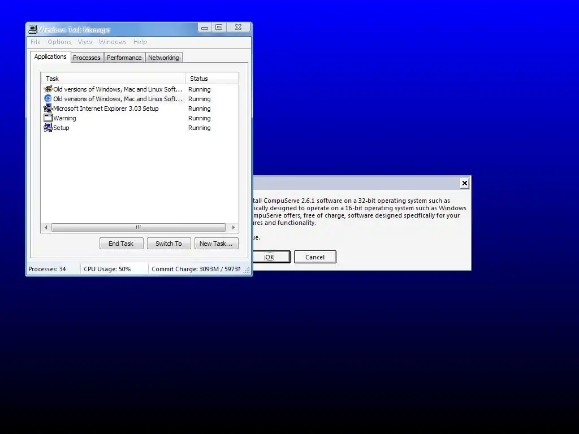
Task: Switch to the Processes tab
Action: click(87, 58)
